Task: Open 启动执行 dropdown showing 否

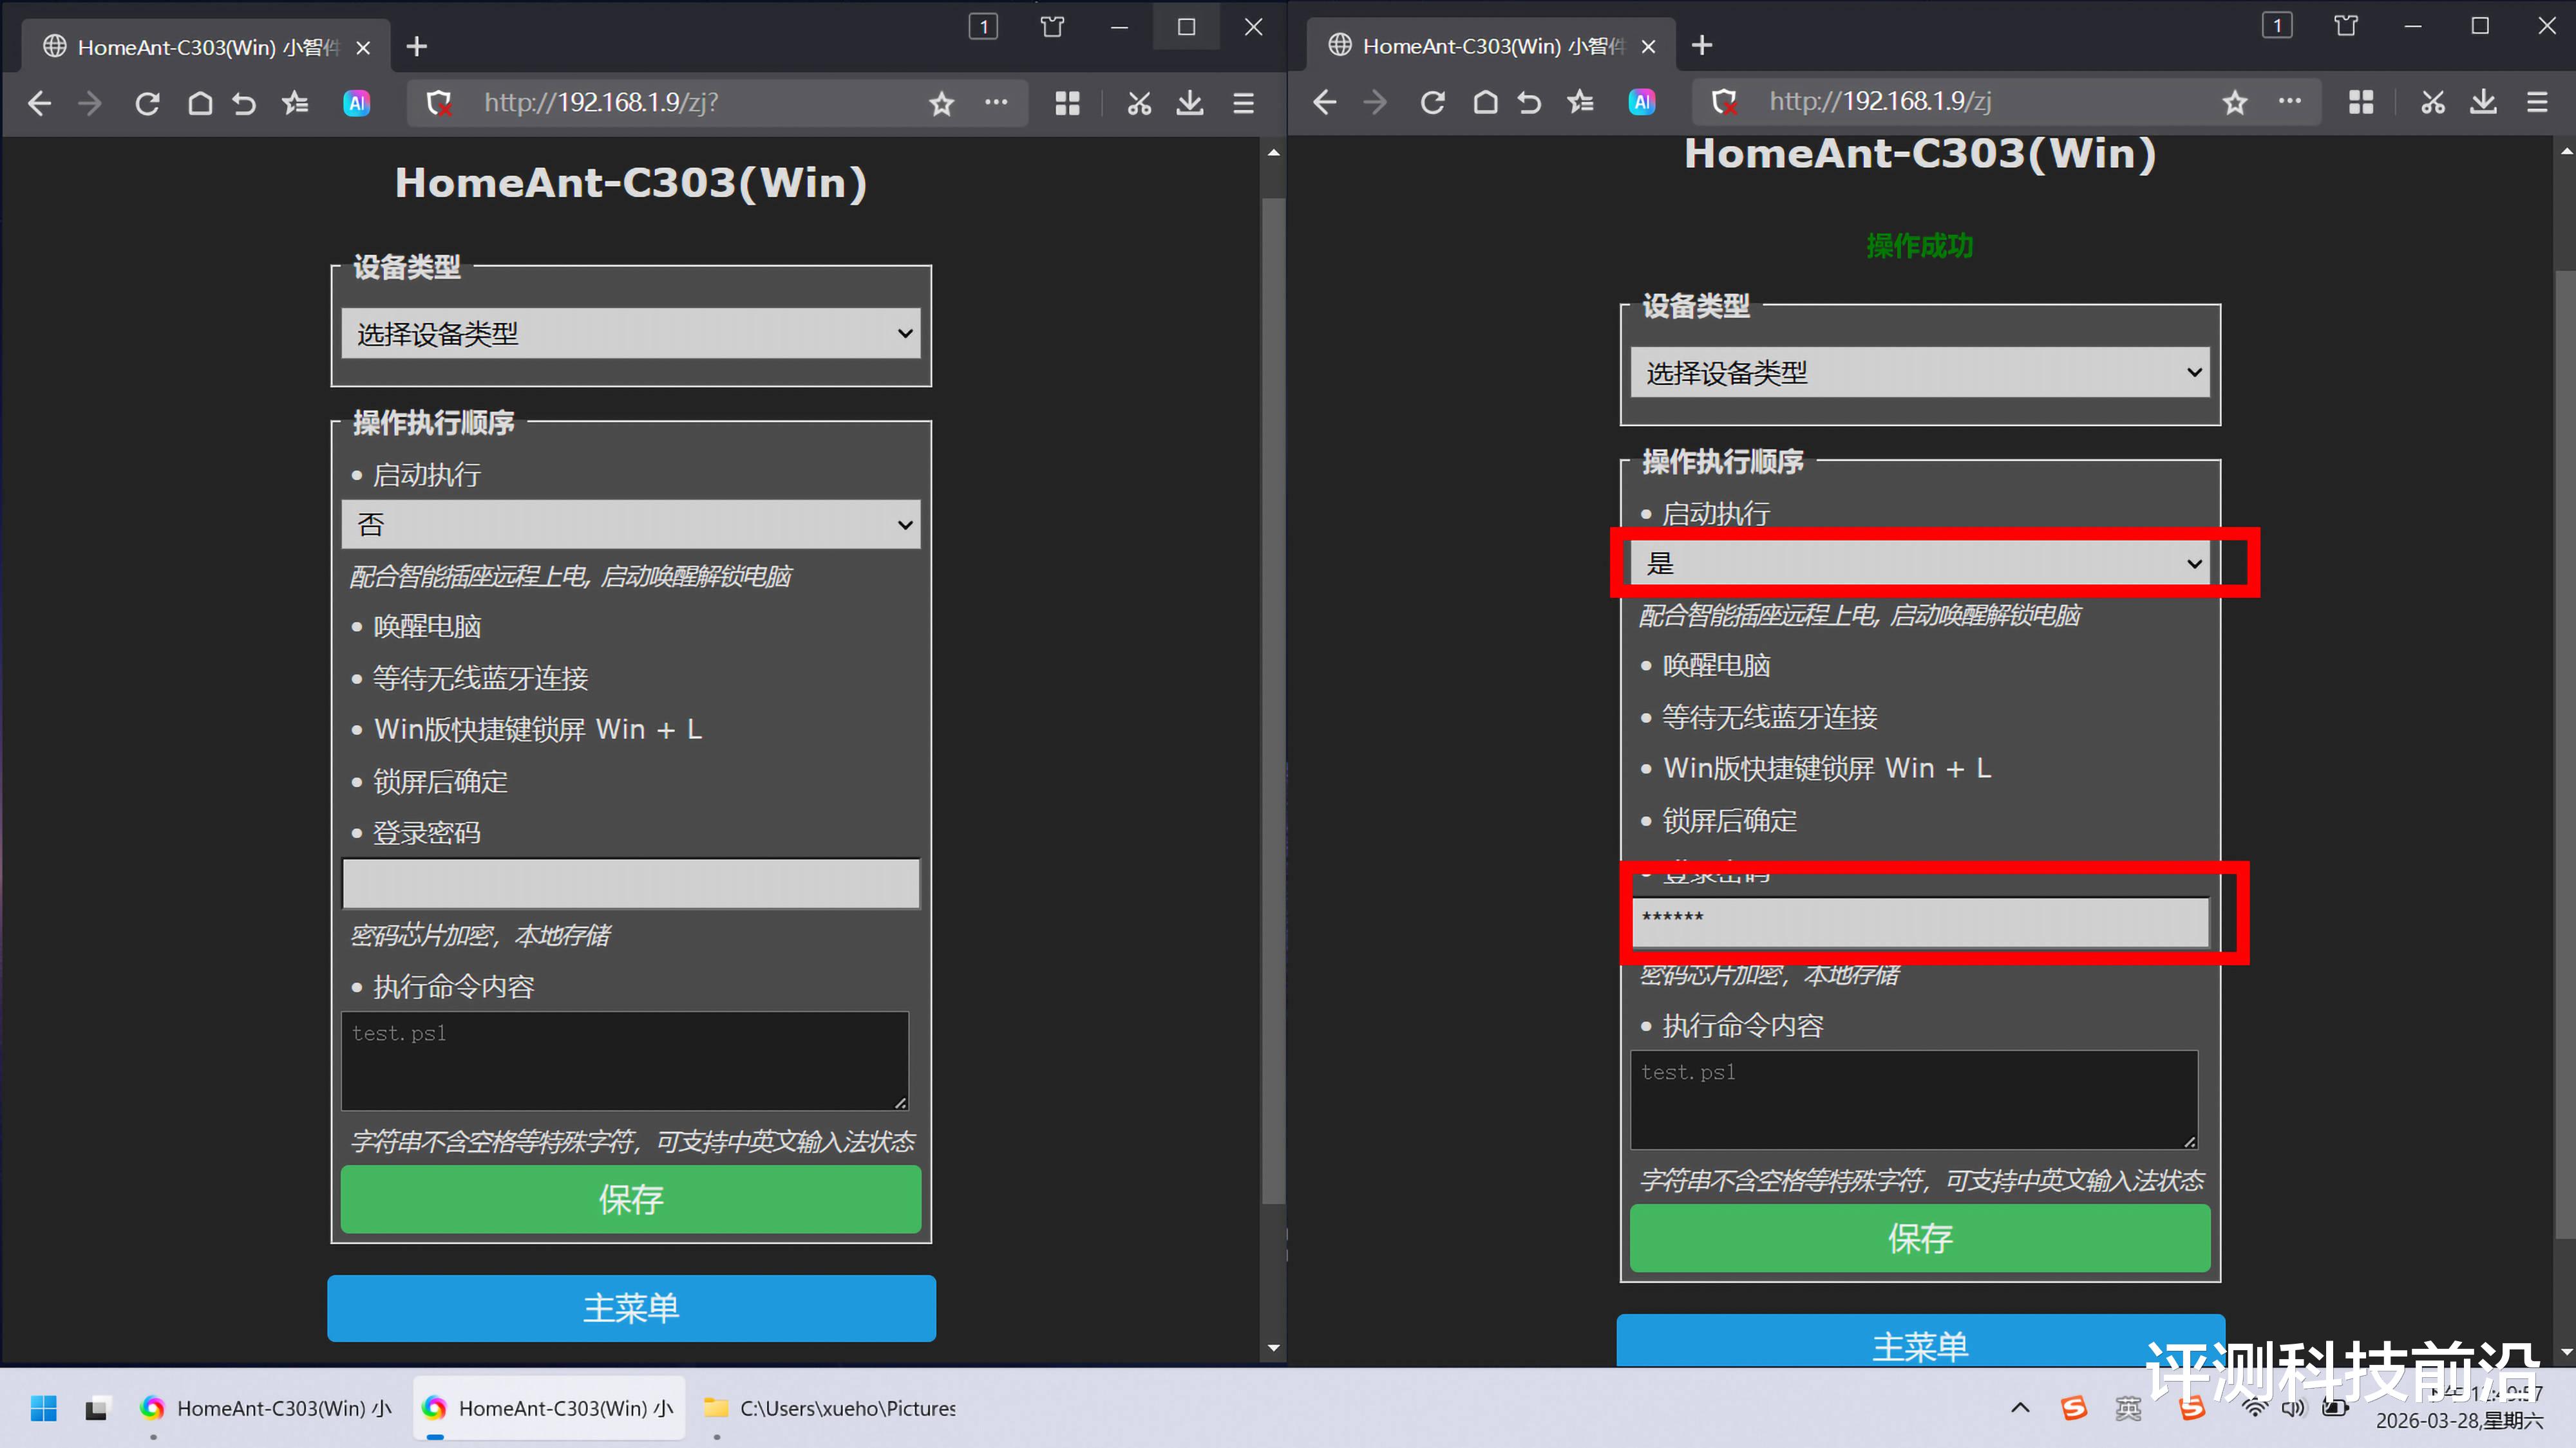Action: coord(630,524)
